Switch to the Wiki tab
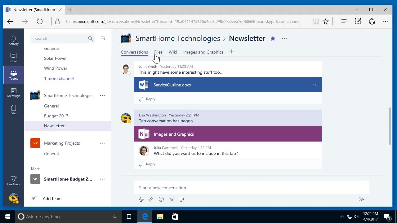Screen dimensions: 397x223 click(173, 52)
